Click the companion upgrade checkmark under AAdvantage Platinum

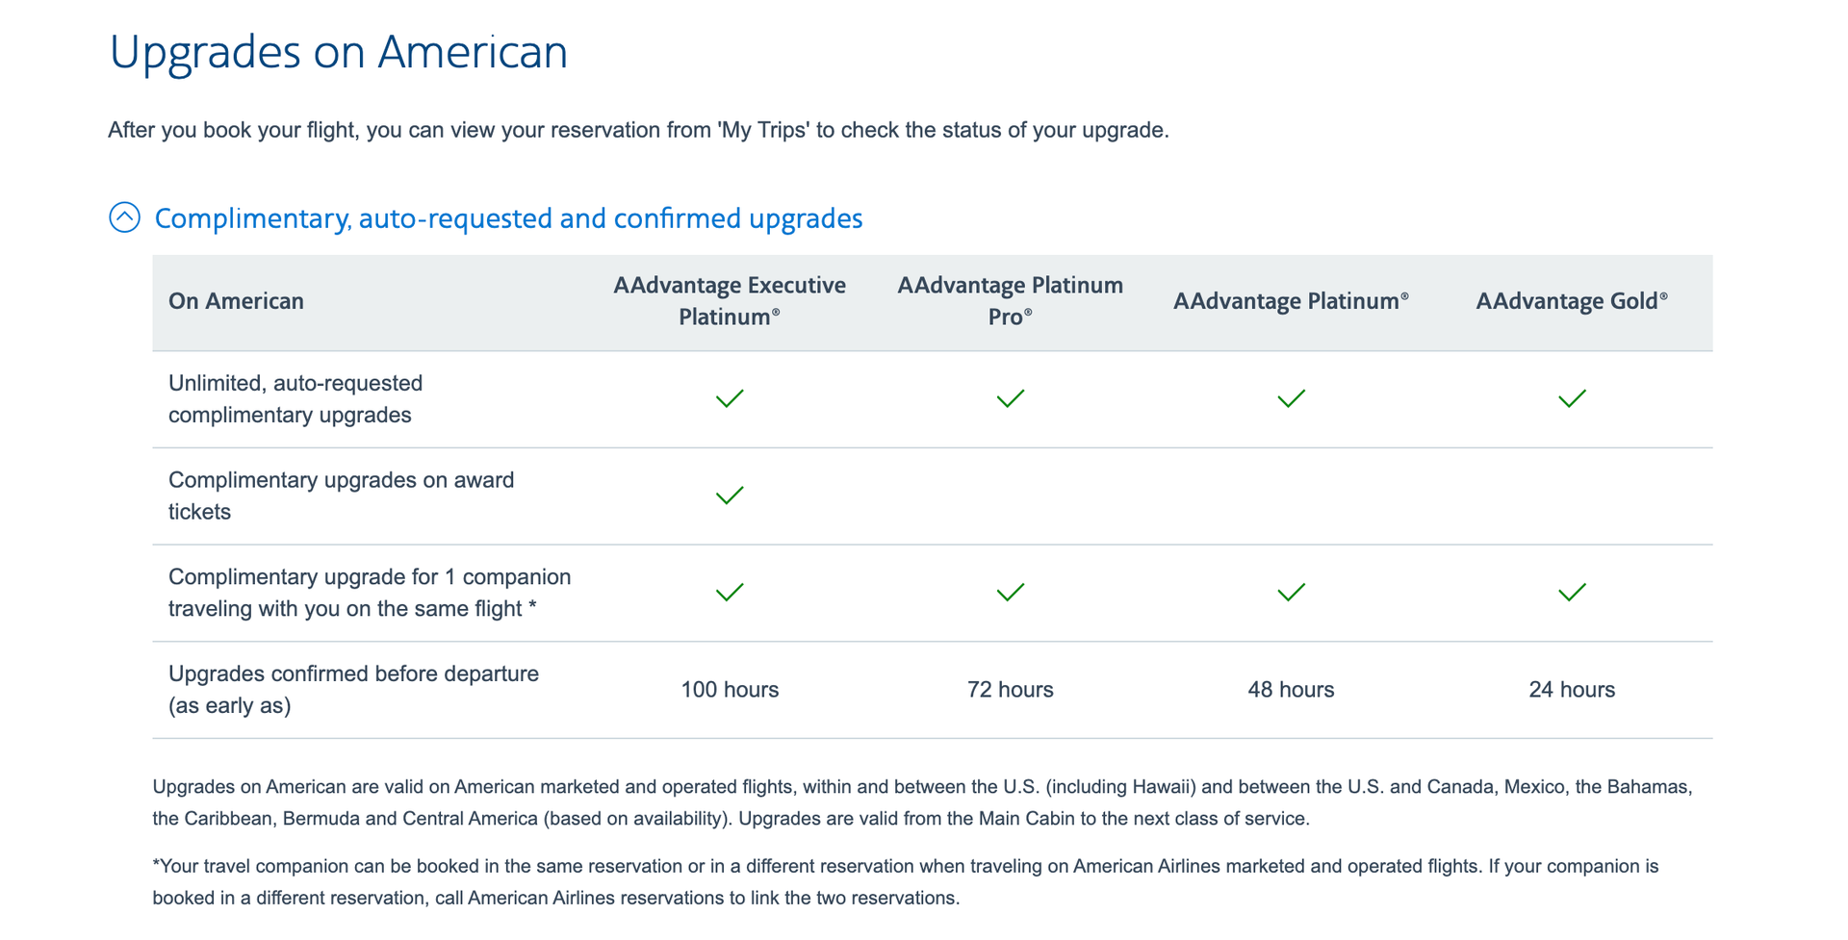tap(1292, 593)
